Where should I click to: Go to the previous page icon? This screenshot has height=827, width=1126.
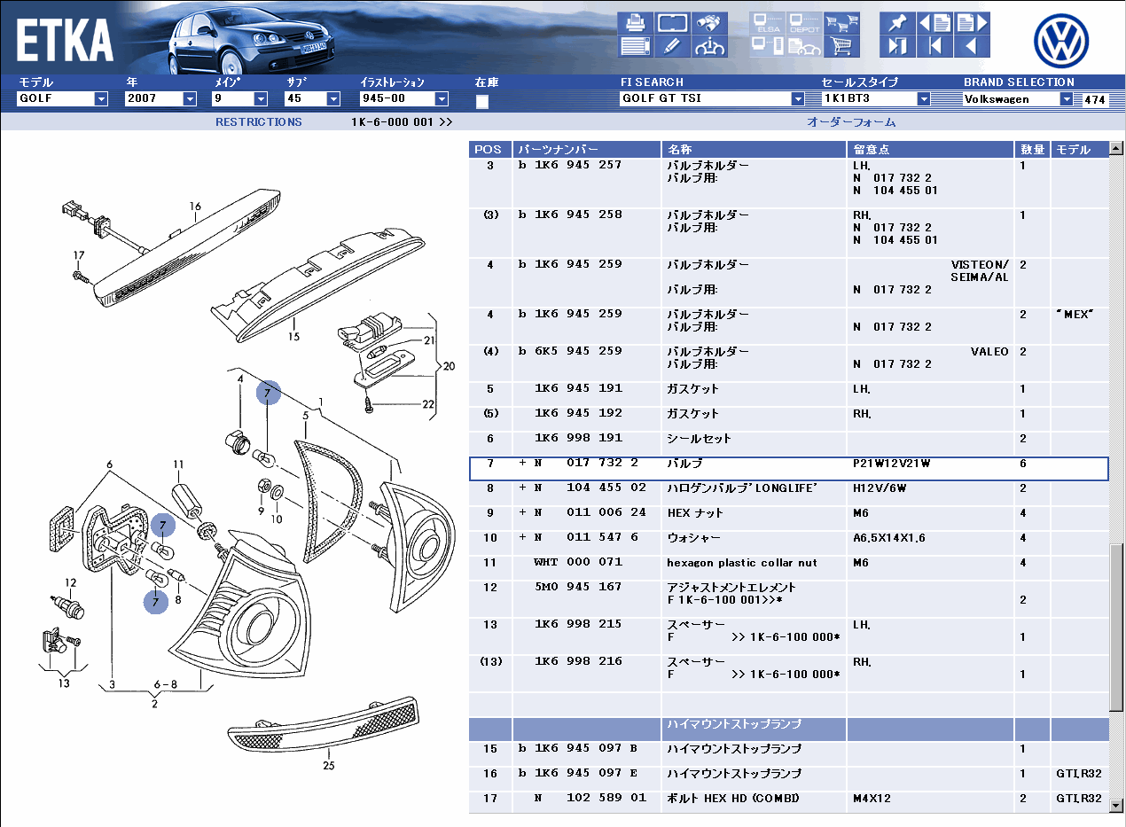[934, 23]
